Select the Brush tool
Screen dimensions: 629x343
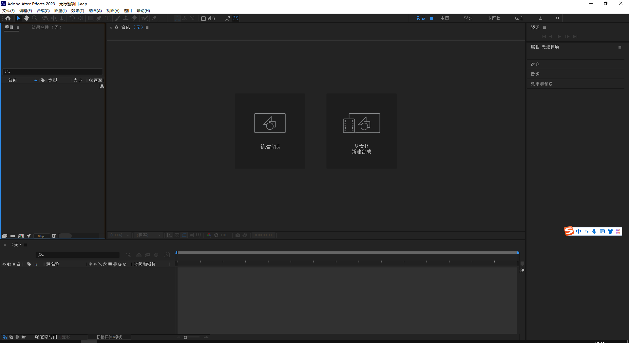pyautogui.click(x=117, y=18)
